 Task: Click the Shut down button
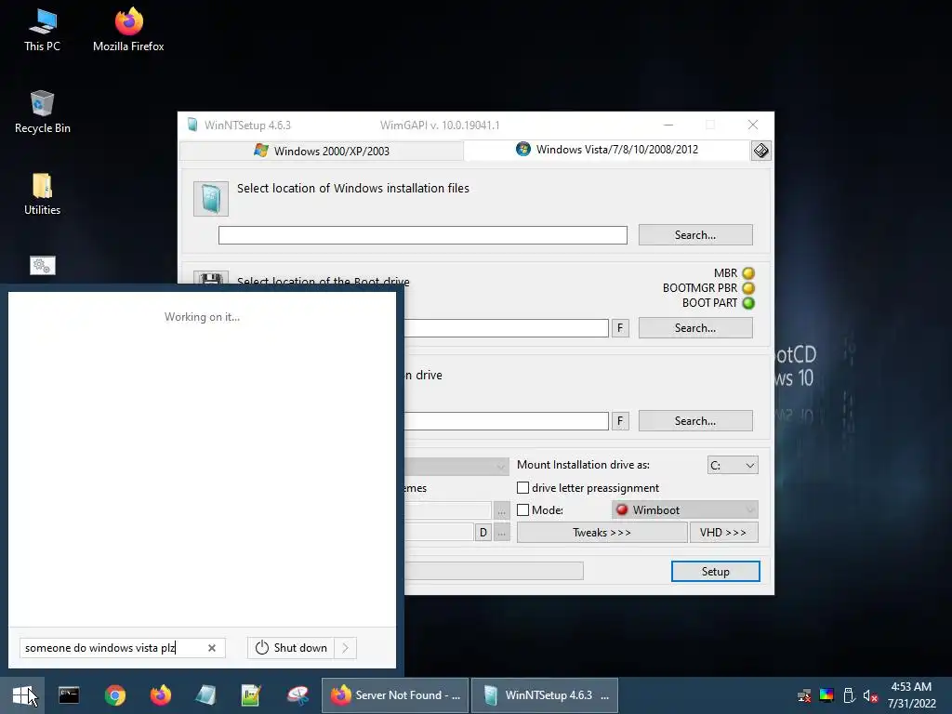(291, 648)
